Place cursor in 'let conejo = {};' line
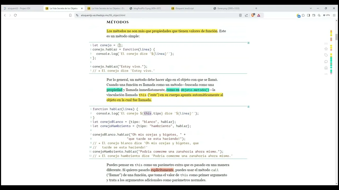 pyautogui.click(x=108, y=45)
